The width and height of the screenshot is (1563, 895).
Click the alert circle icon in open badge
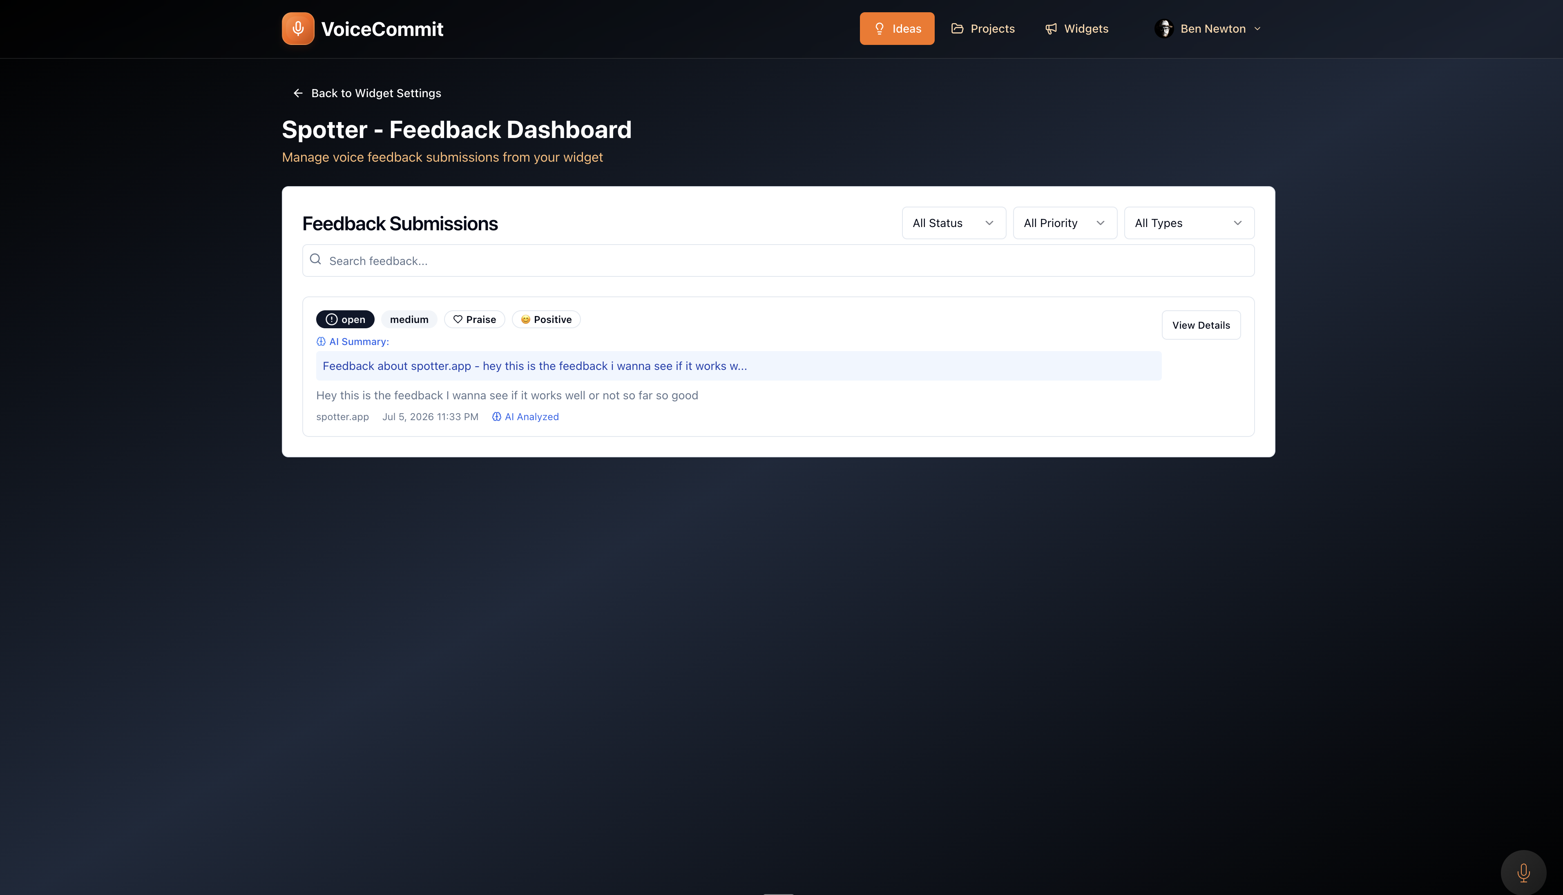point(331,319)
